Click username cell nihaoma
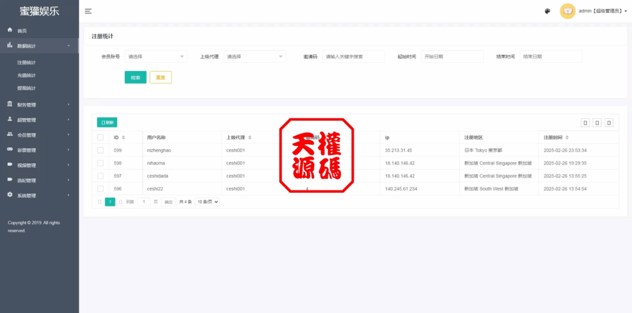This screenshot has width=632, height=313. point(156,163)
